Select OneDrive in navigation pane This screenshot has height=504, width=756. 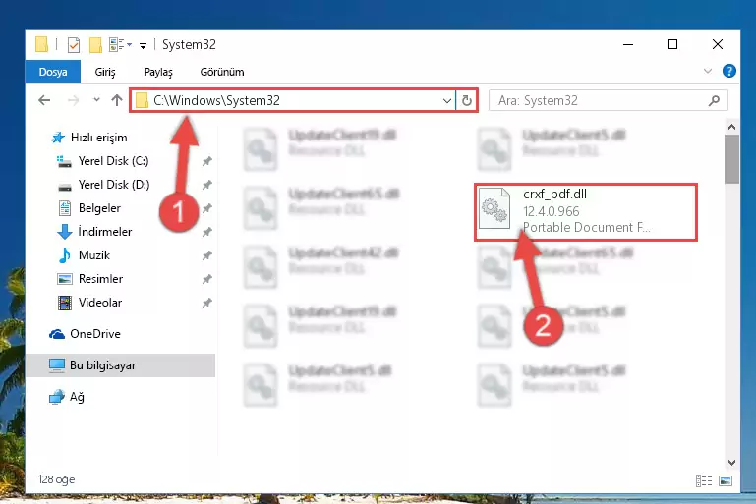85,334
